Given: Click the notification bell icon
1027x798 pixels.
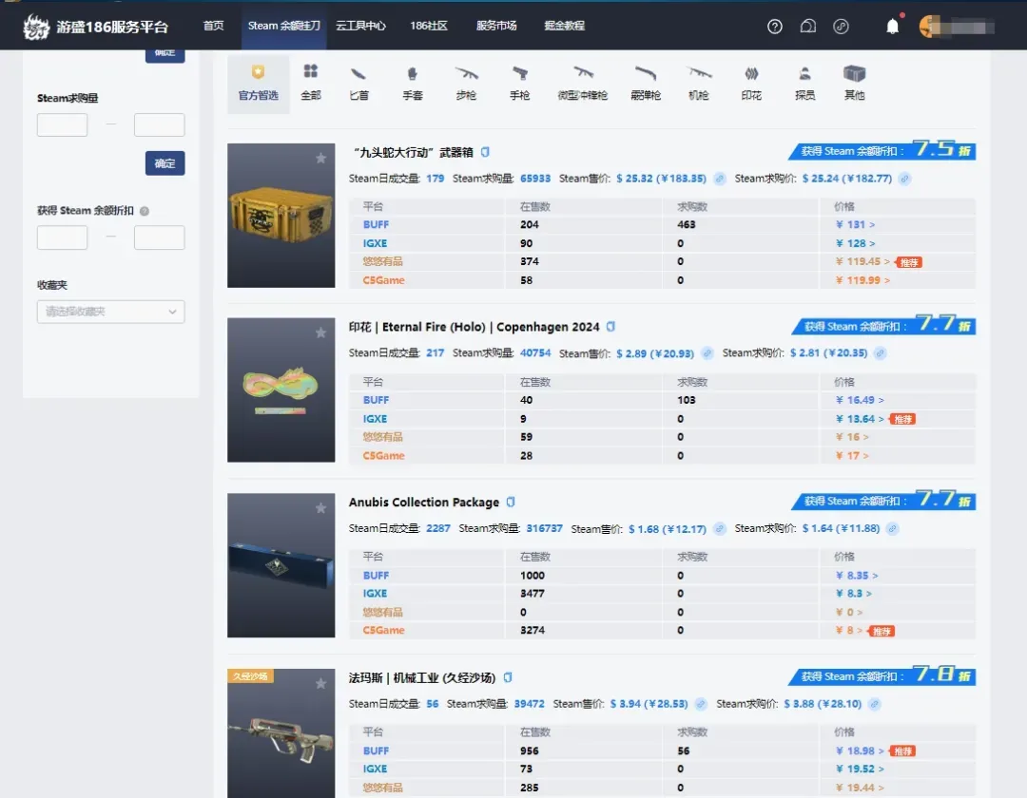Looking at the screenshot, I should coord(892,27).
